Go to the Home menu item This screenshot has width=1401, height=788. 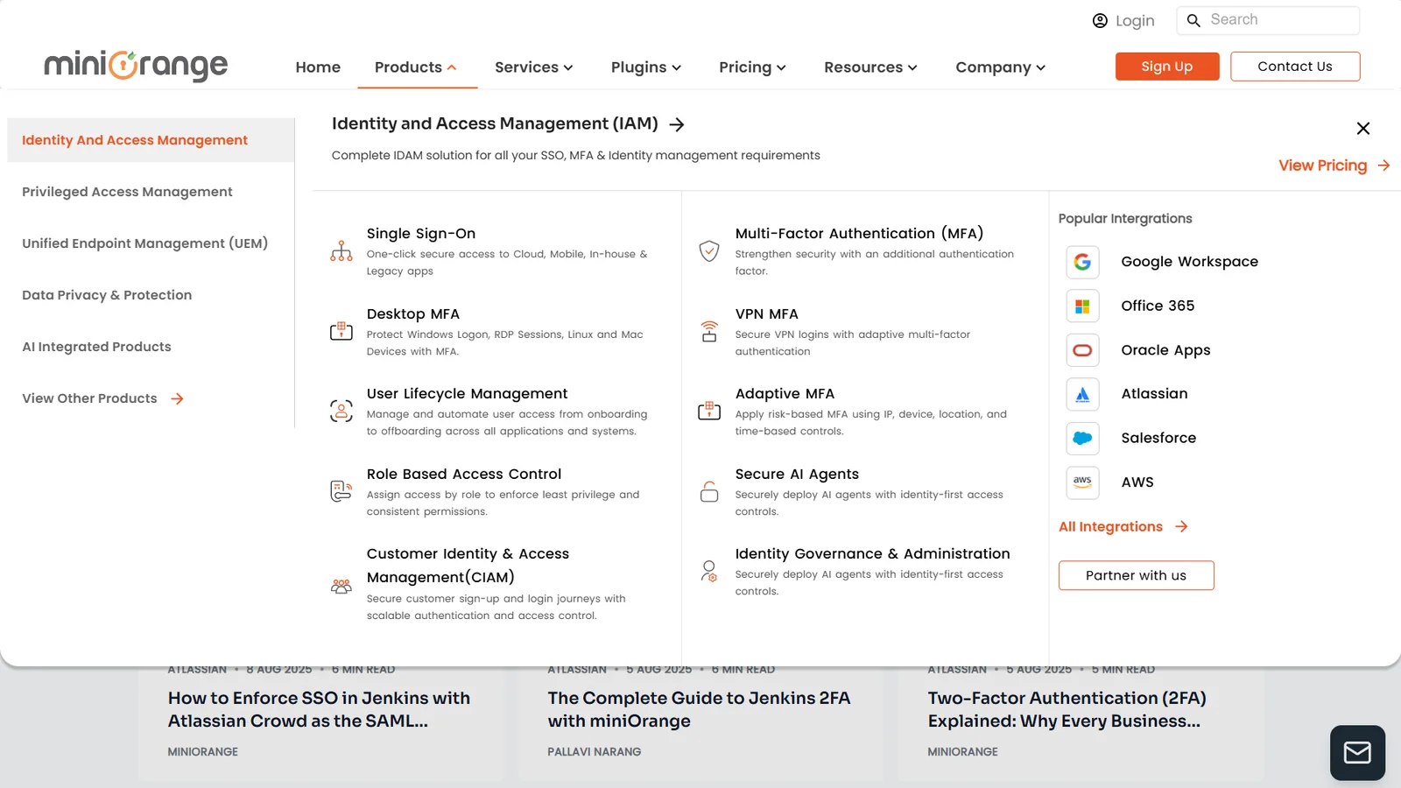coord(318,67)
